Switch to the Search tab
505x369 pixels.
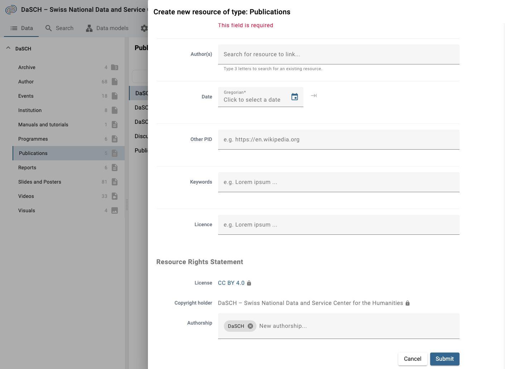tap(59, 28)
